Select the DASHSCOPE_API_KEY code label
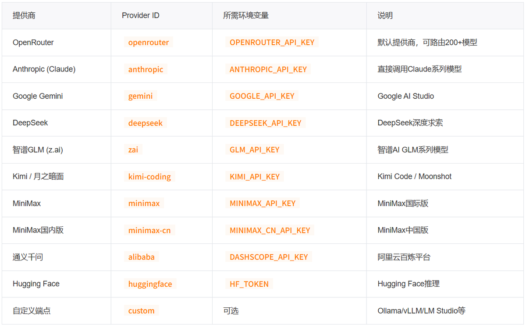The height and width of the screenshot is (328, 526). 269,257
